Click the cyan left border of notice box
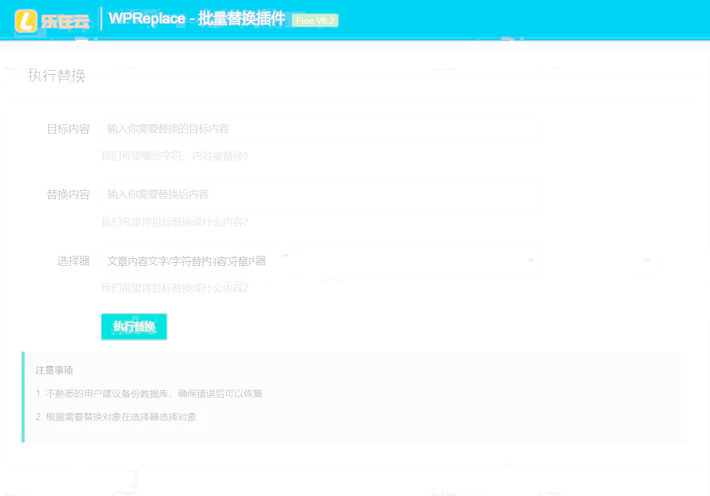 [x=23, y=397]
